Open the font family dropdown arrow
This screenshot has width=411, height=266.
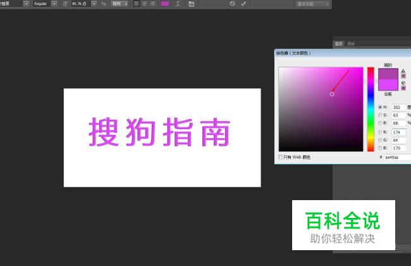pyautogui.click(x=26, y=4)
